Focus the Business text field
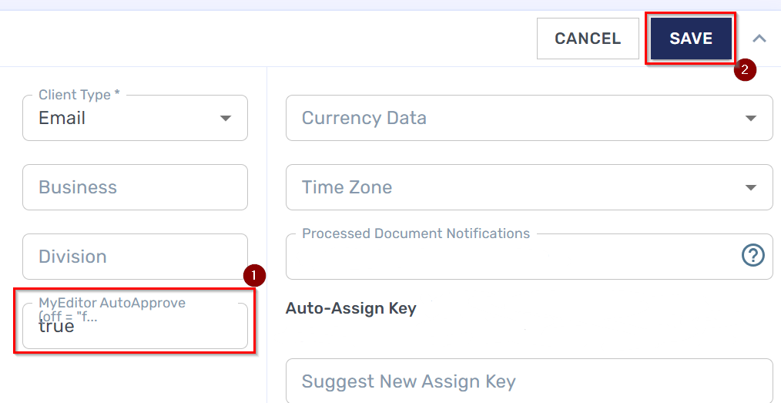Image resolution: width=781 pixels, height=403 pixels. click(135, 187)
